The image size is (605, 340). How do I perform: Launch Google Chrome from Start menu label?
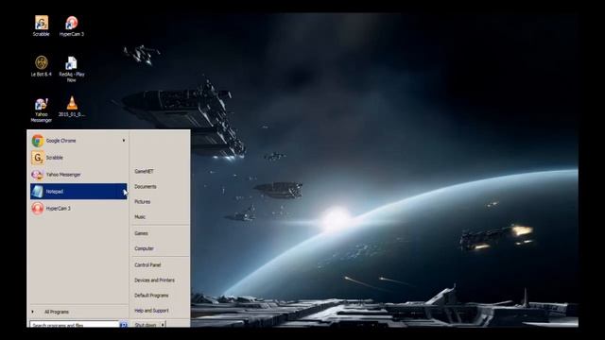[60, 141]
